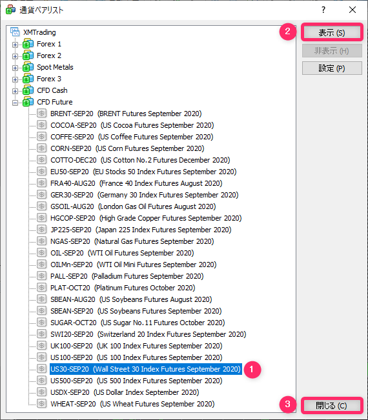This screenshot has width=368, height=420.
Task: Click the dollar icon beside CORN-SEP20
Action: tap(41, 148)
